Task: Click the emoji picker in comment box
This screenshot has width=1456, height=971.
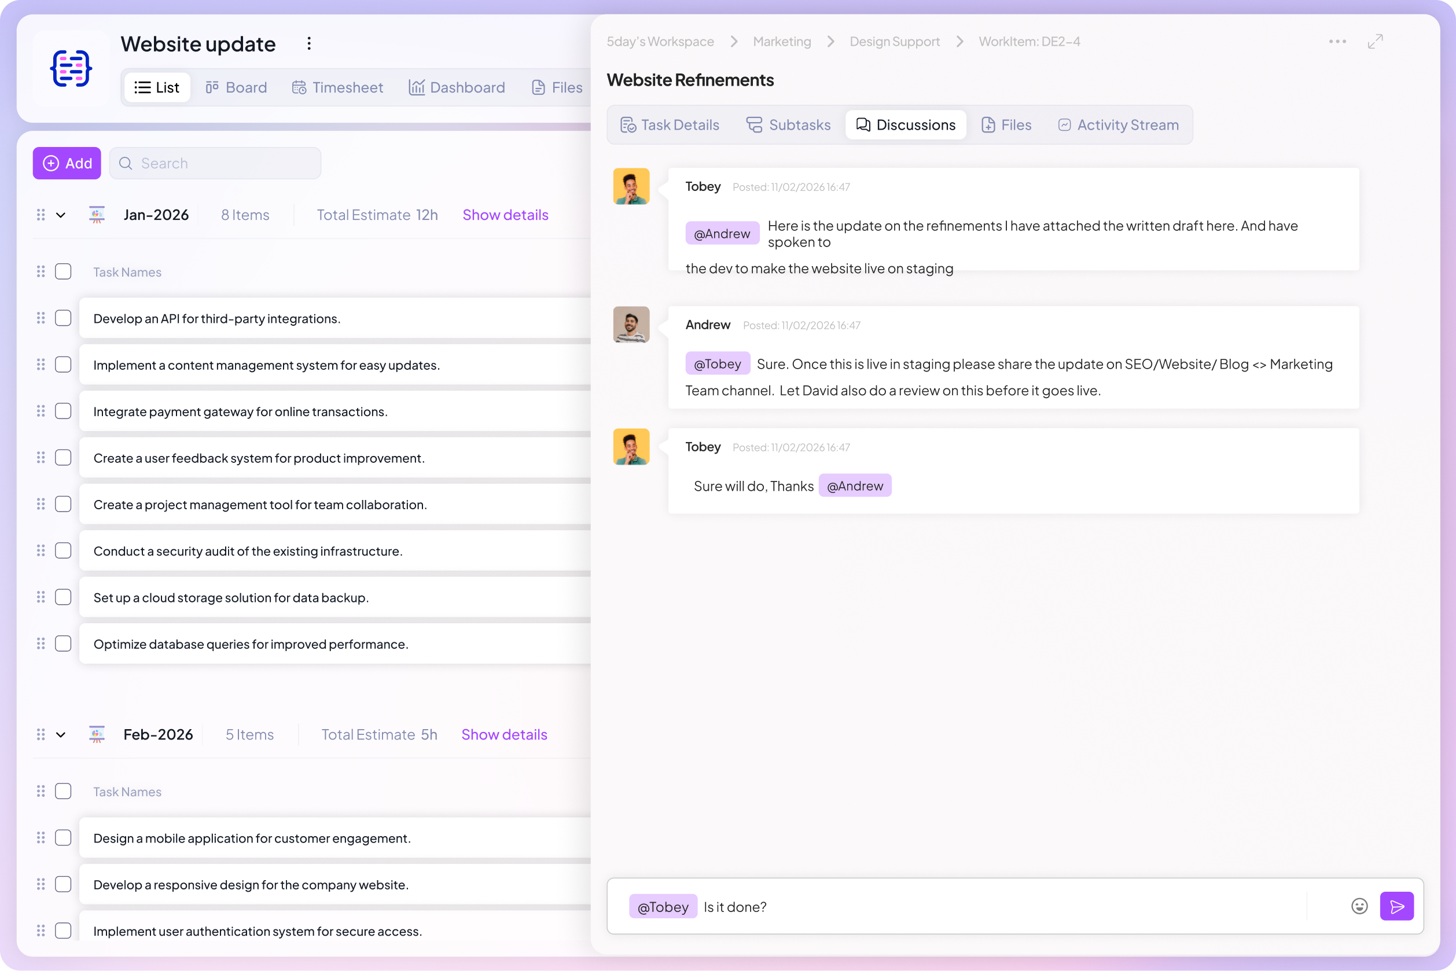Action: coord(1359,906)
